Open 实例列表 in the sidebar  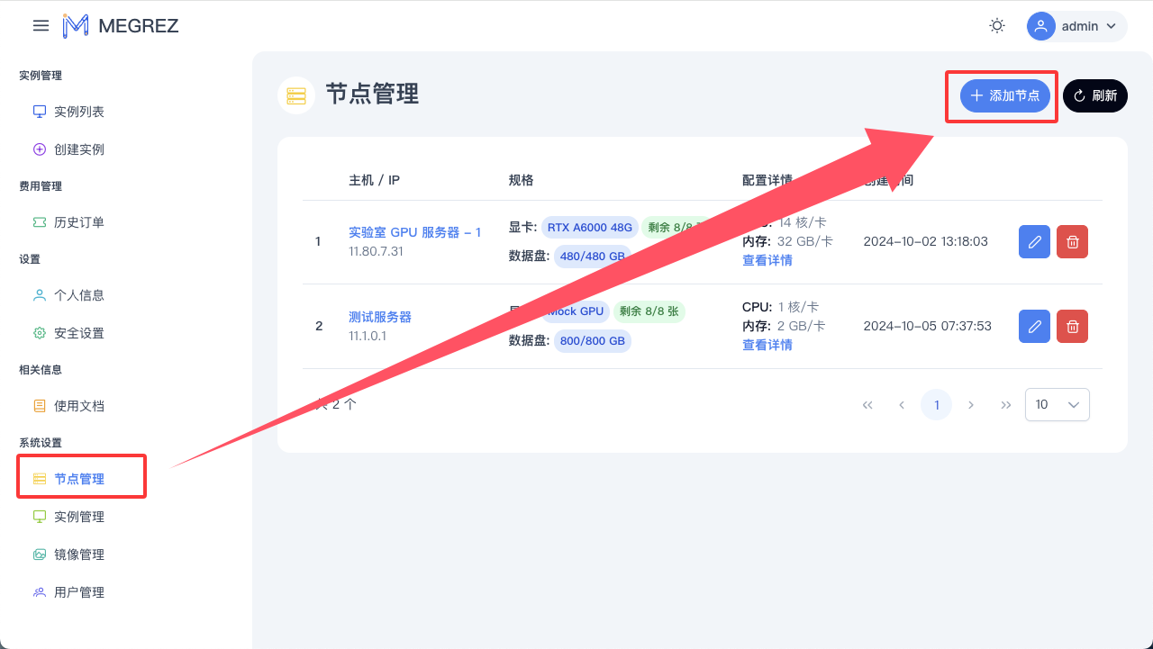coord(78,112)
